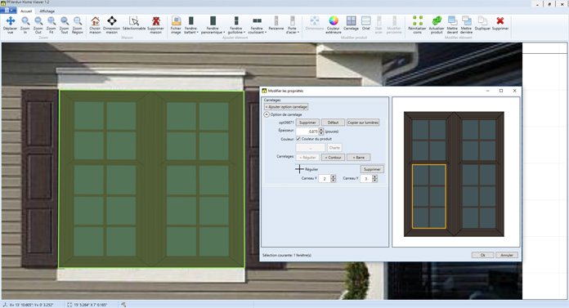
Task: Select the Déplacer vue pan tool
Action: click(10, 25)
